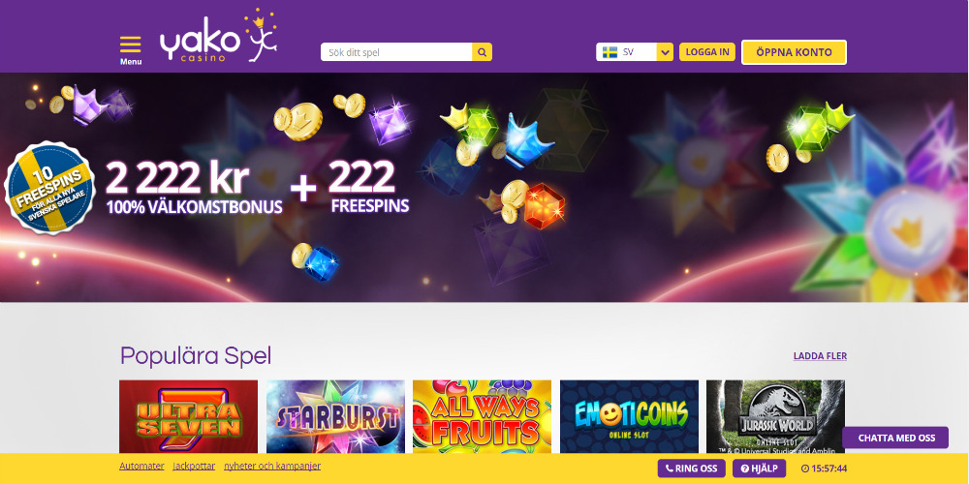Open the Automater menu link
Image resolution: width=969 pixels, height=484 pixels.
[141, 467]
